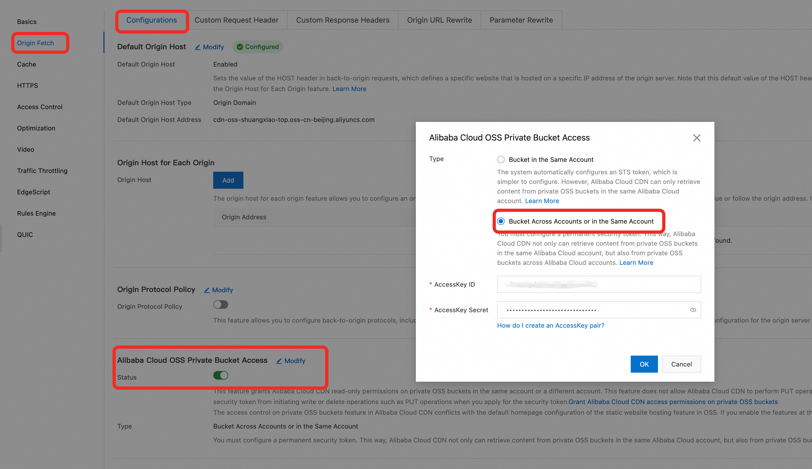Turn off Private Bucket Access Status switch
The width and height of the screenshot is (812, 469).
pos(221,375)
